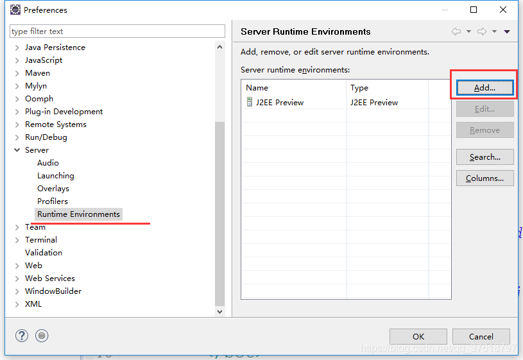Expand the Team node
The height and width of the screenshot is (360, 523).
point(17,227)
